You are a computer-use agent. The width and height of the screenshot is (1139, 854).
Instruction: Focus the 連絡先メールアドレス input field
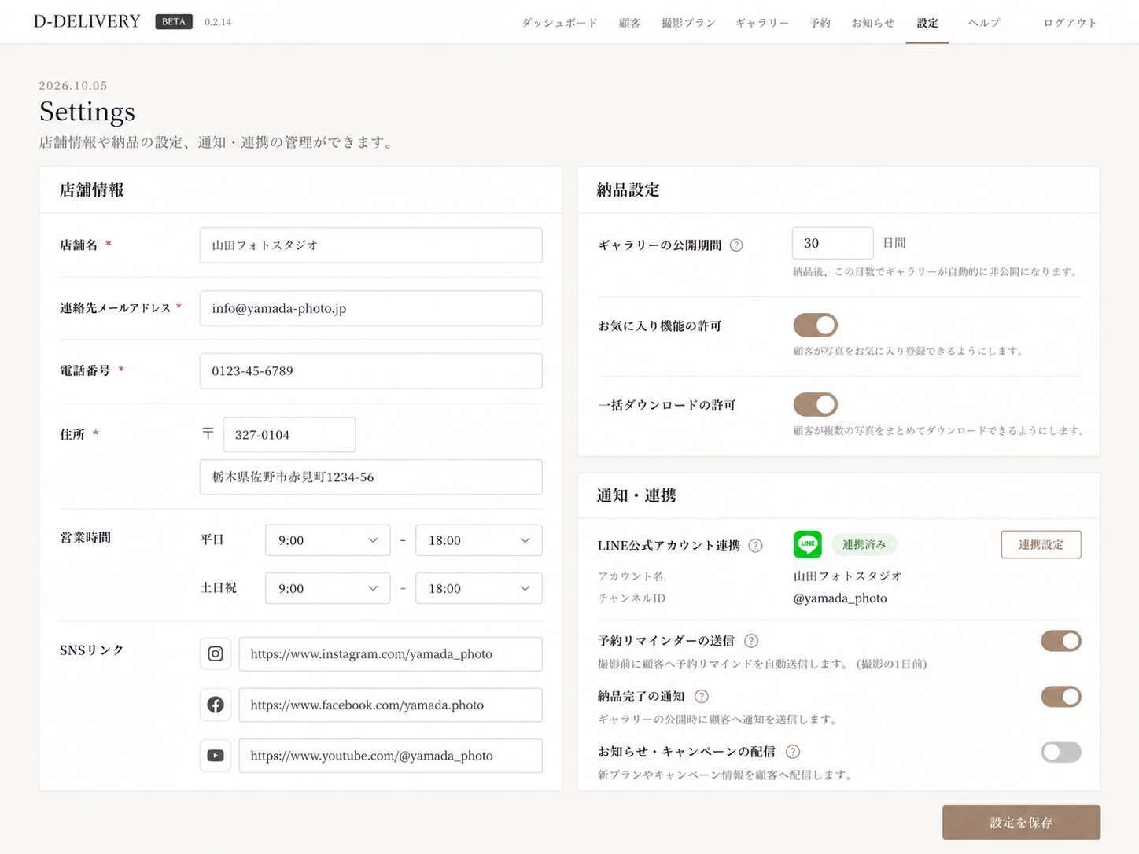pyautogui.click(x=370, y=308)
